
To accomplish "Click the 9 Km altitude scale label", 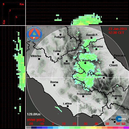I will tap(3, 4).
